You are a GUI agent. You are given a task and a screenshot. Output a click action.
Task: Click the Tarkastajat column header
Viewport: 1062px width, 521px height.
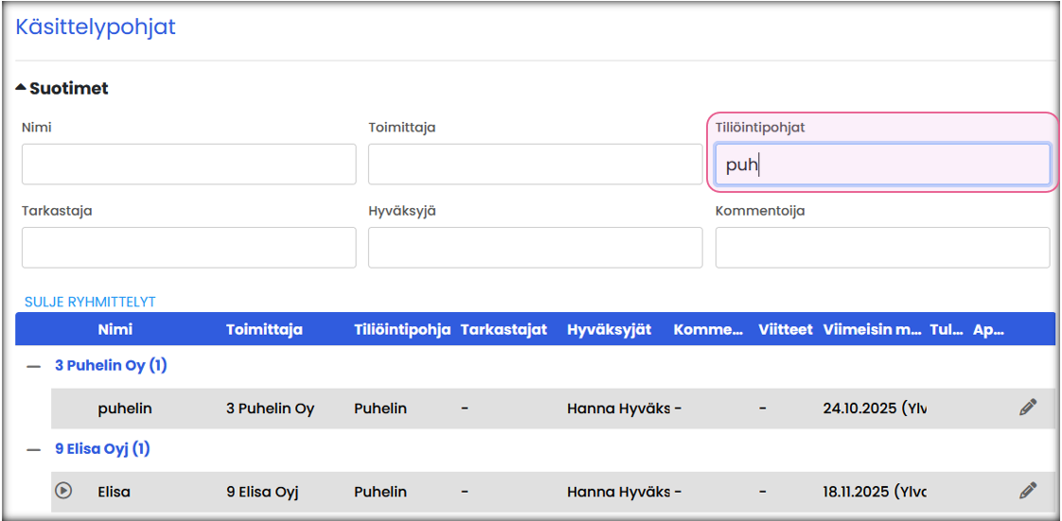coord(504,330)
